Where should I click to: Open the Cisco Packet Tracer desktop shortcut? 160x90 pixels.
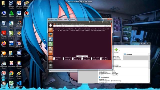click(26, 4)
